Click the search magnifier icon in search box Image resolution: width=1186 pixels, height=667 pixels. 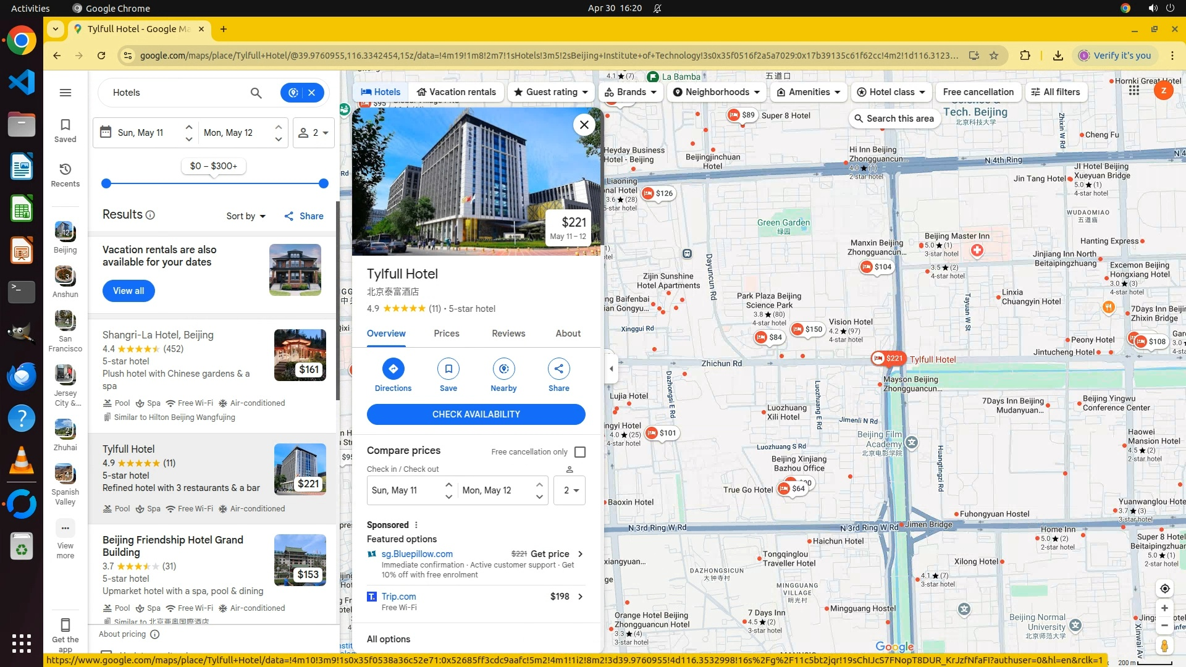click(256, 93)
